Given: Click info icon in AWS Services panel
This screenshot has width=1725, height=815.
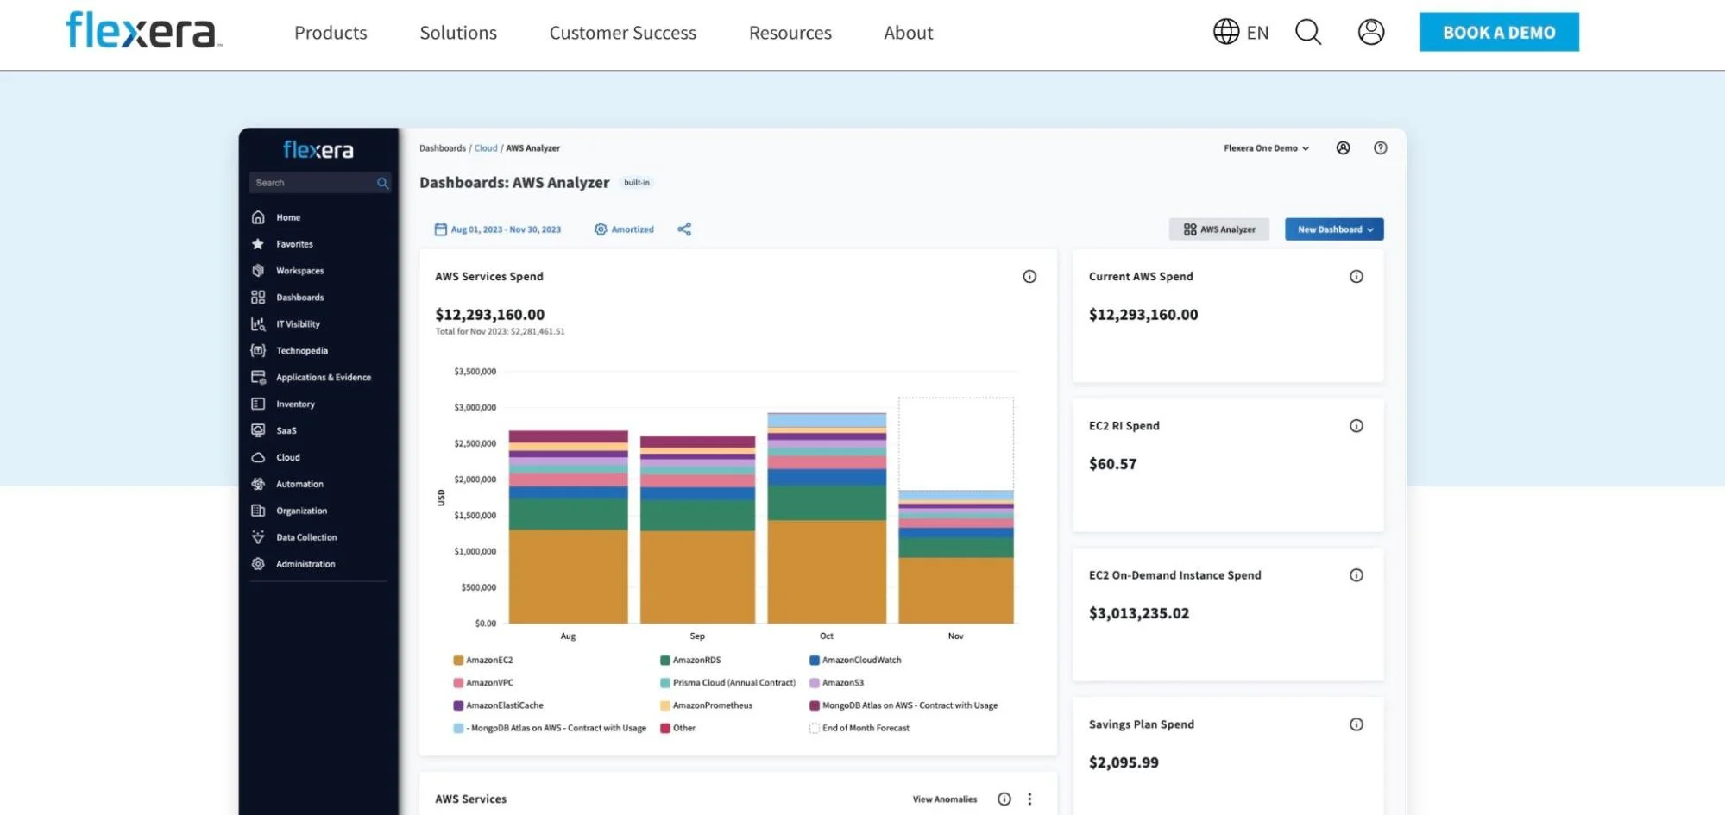Looking at the screenshot, I should click(1004, 799).
